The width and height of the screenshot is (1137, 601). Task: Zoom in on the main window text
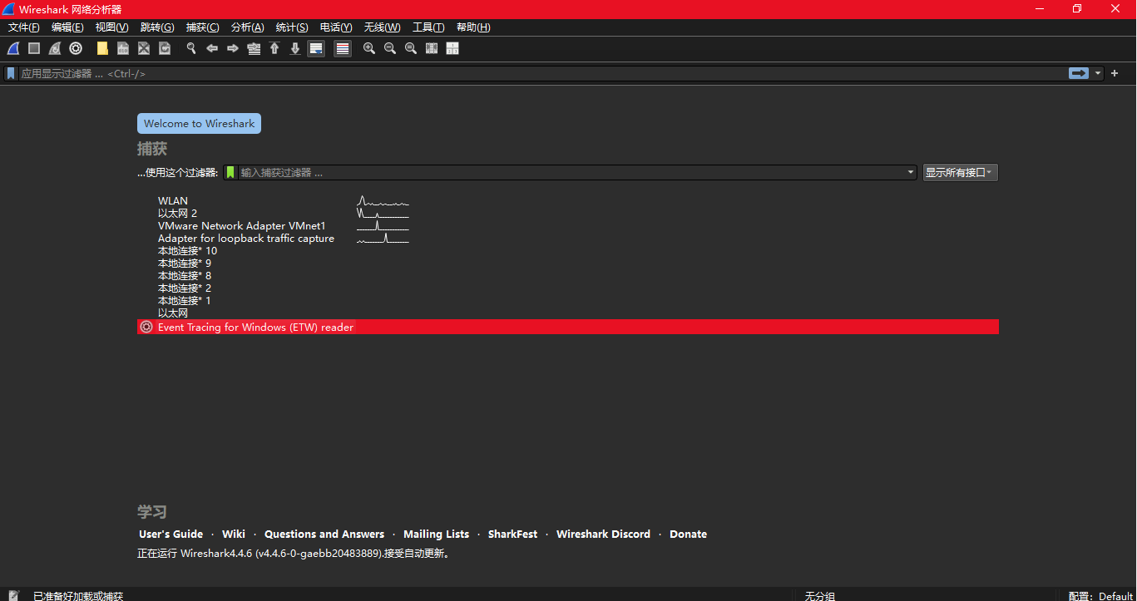click(369, 49)
